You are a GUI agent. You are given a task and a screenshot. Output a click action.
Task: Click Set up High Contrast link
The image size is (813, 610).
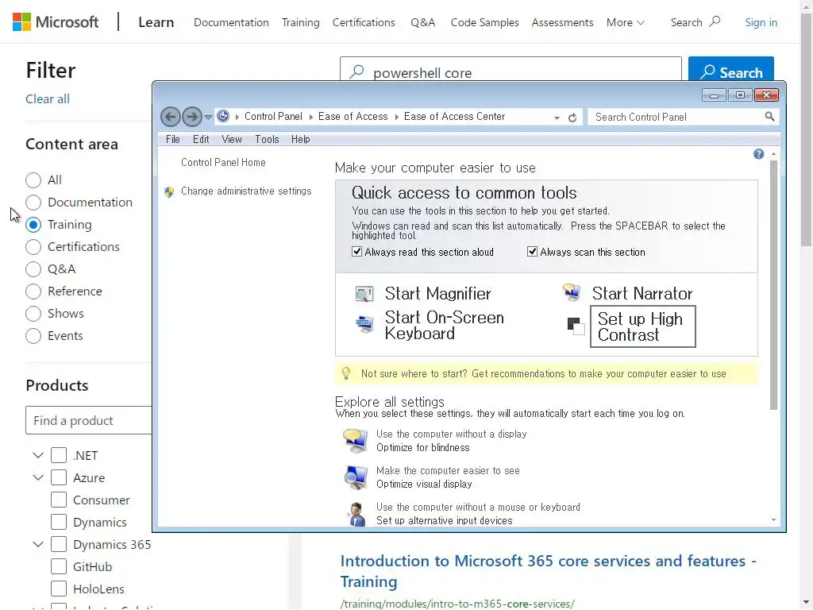[x=642, y=326]
